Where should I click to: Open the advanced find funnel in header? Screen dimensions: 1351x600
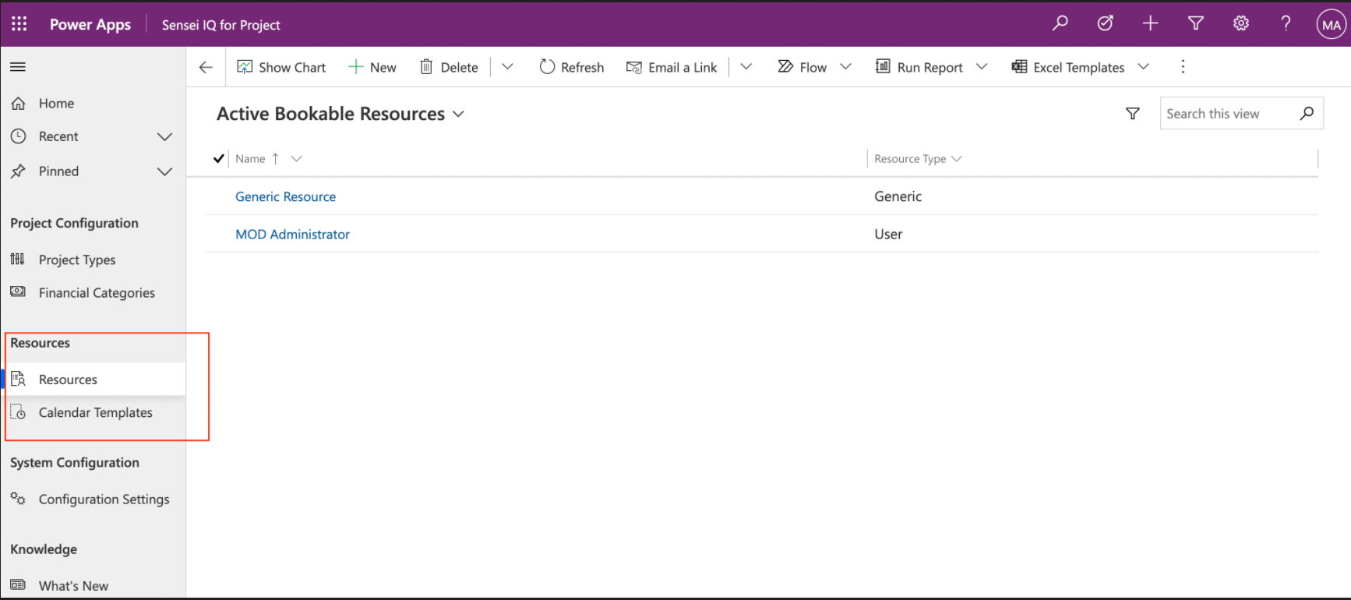click(1195, 23)
